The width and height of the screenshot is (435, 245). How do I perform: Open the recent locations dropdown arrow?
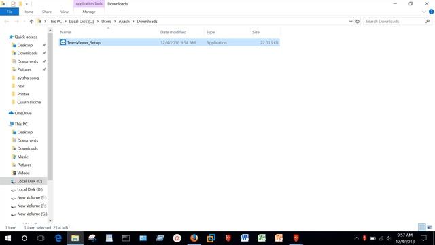24,21
